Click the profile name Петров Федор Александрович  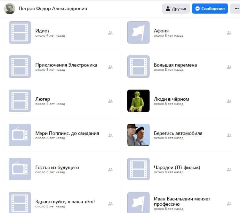pyautogui.click(x=53, y=9)
